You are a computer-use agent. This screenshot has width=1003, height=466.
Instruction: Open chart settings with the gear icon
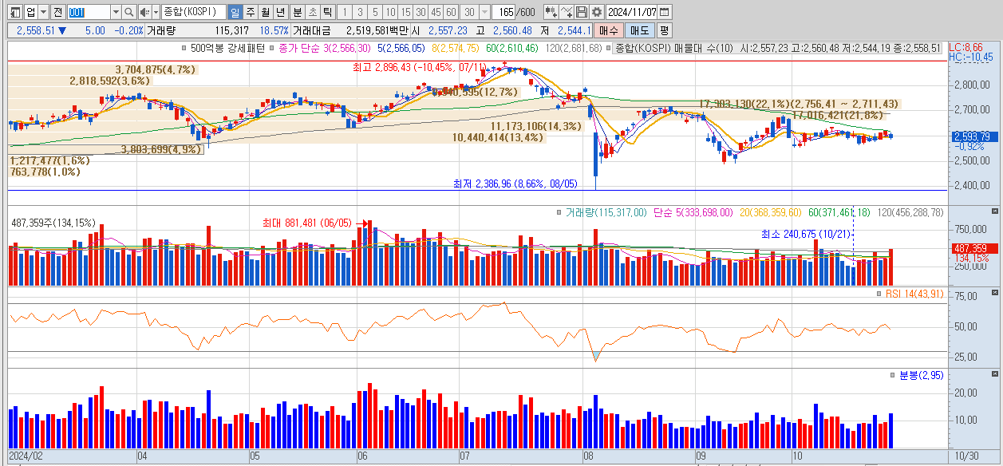coord(597,12)
